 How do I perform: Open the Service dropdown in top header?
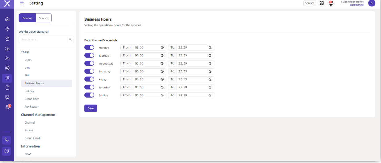click(x=309, y=3)
